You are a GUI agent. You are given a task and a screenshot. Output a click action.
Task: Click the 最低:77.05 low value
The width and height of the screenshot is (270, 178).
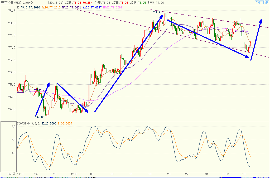point(138,3)
